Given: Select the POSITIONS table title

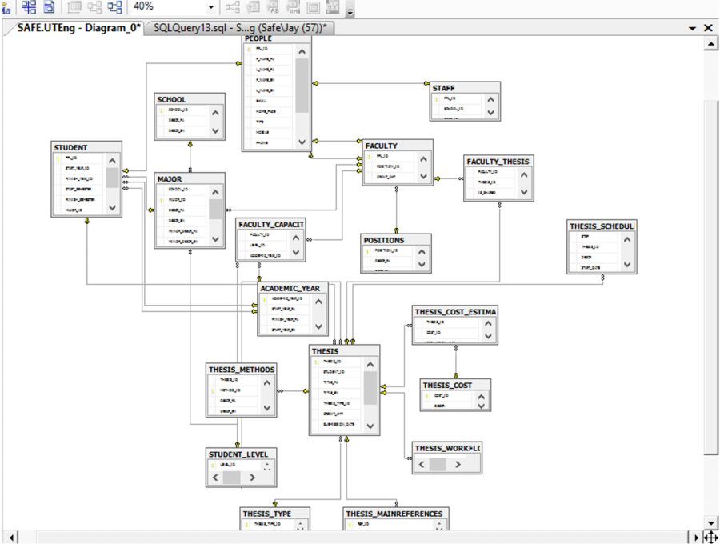Looking at the screenshot, I should click(x=384, y=241).
